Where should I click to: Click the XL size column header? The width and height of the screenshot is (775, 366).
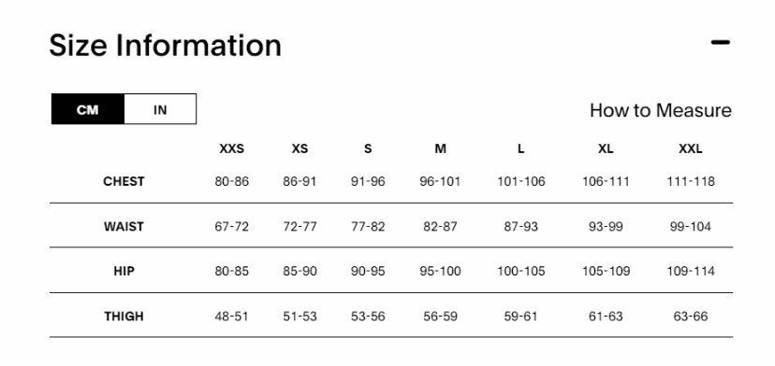tap(606, 148)
